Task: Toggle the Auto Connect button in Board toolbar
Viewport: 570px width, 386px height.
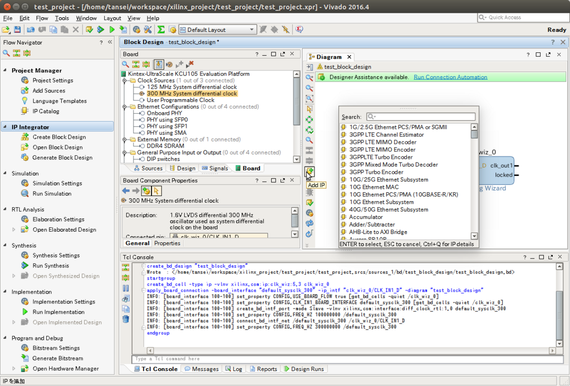Action: pyautogui.click(x=159, y=65)
